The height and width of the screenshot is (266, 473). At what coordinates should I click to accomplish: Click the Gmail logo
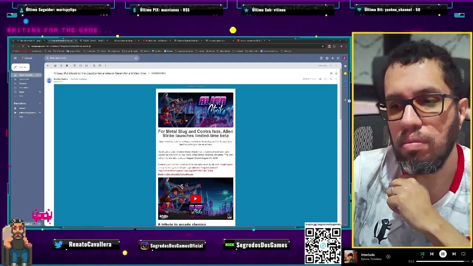pos(25,58)
